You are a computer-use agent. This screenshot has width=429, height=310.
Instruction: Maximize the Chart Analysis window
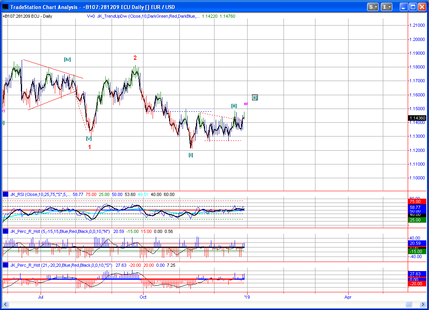[413, 7]
